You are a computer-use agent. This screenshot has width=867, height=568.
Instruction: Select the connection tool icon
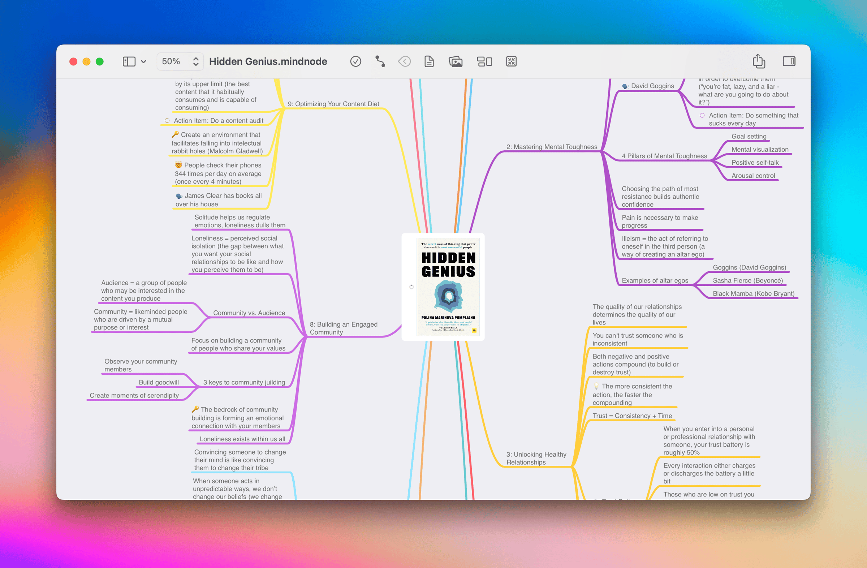coord(380,61)
